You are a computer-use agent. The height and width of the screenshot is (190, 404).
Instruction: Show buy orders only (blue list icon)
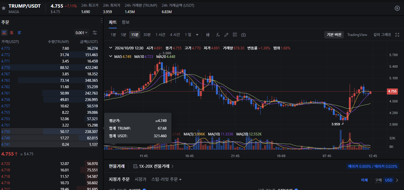19,33
